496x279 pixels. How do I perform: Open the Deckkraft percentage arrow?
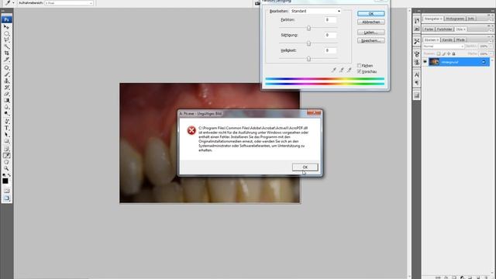[491, 46]
